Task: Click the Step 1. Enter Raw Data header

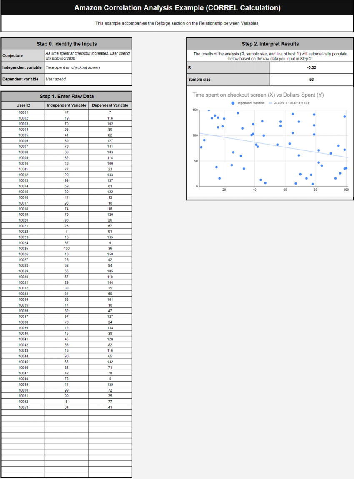Action: pos(66,96)
